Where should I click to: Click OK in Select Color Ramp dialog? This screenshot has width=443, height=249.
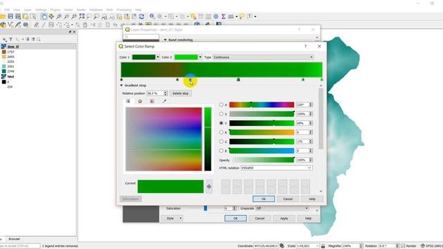pyautogui.click(x=264, y=199)
